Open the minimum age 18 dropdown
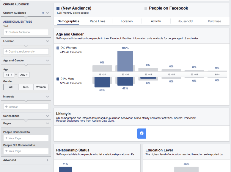This screenshot has width=231, height=172. pos(9,75)
